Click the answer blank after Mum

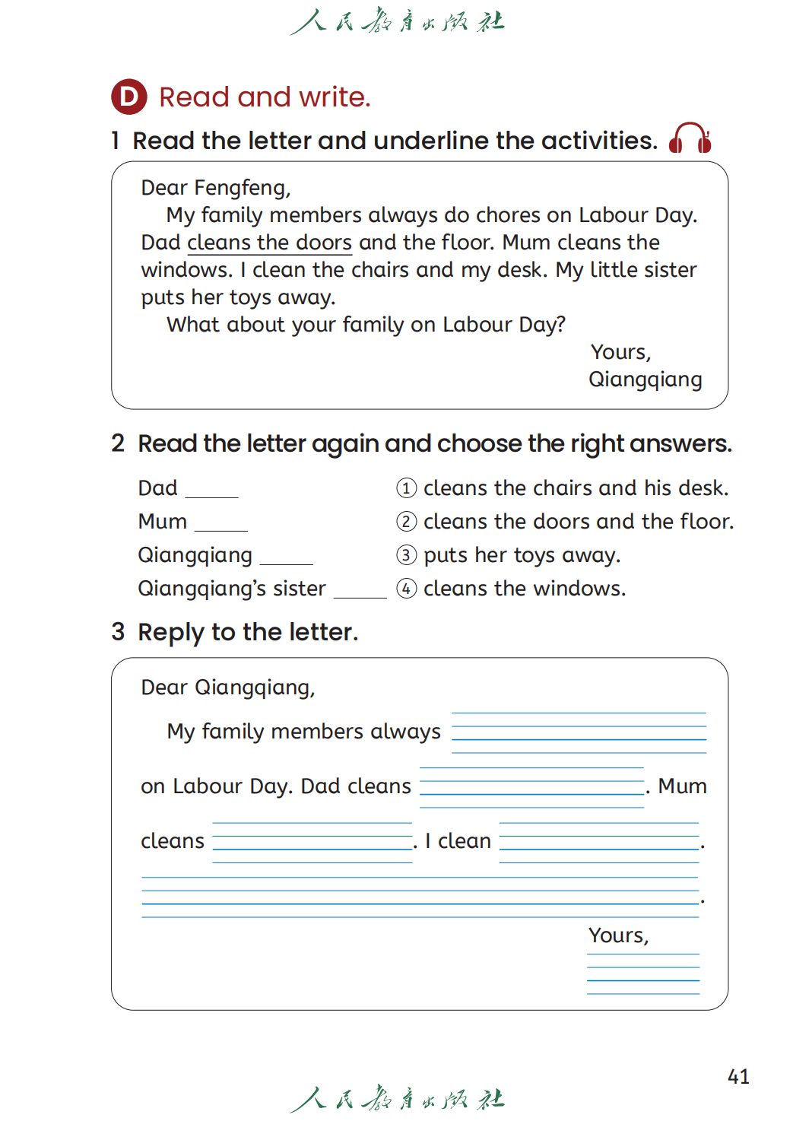(x=221, y=524)
